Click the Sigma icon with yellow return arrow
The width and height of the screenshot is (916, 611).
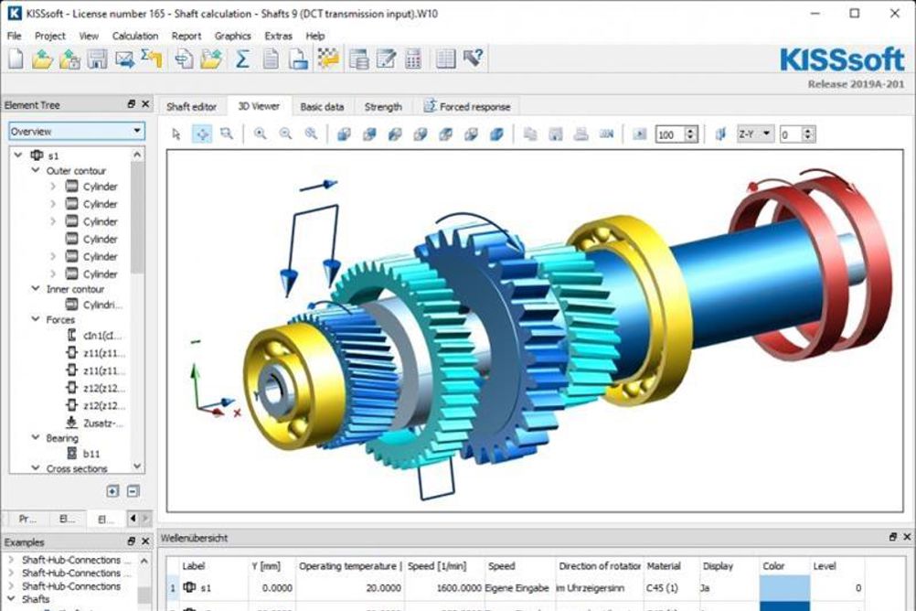[x=152, y=59]
